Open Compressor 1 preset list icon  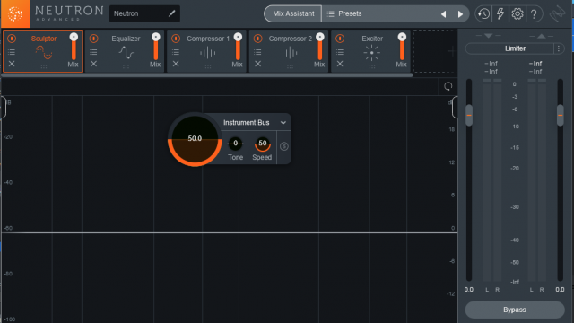pyautogui.click(x=176, y=52)
